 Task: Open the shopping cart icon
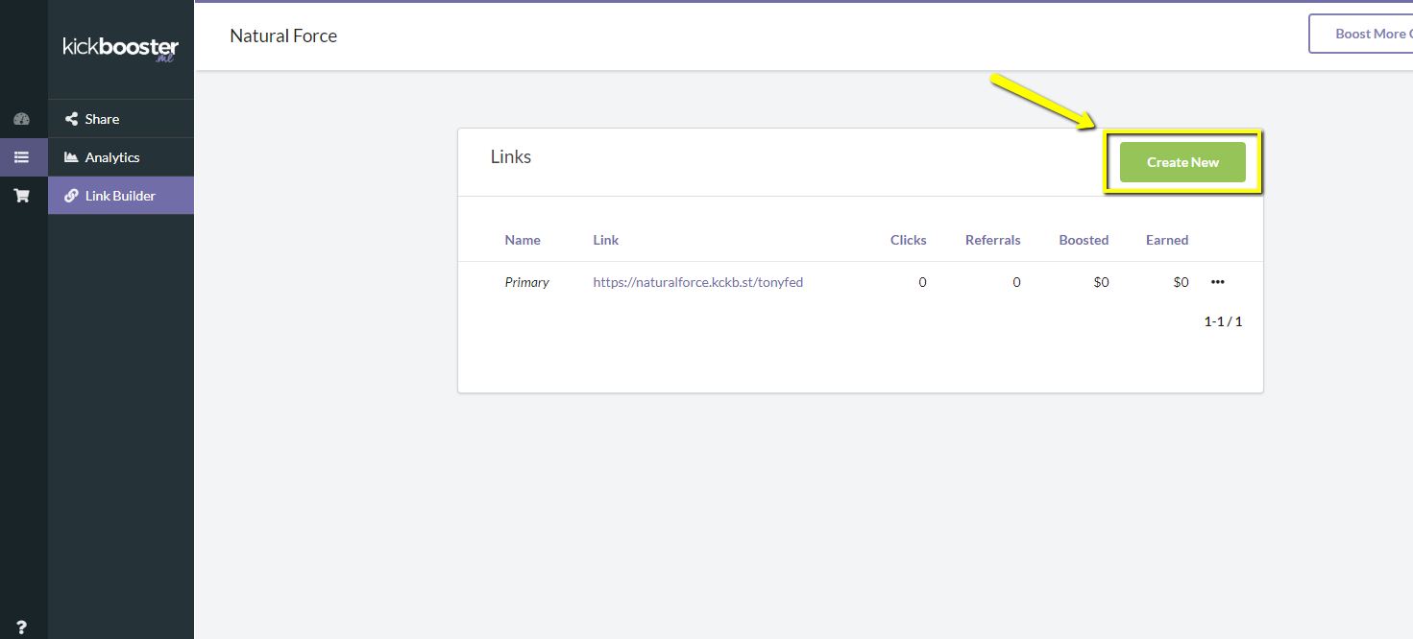(x=22, y=196)
